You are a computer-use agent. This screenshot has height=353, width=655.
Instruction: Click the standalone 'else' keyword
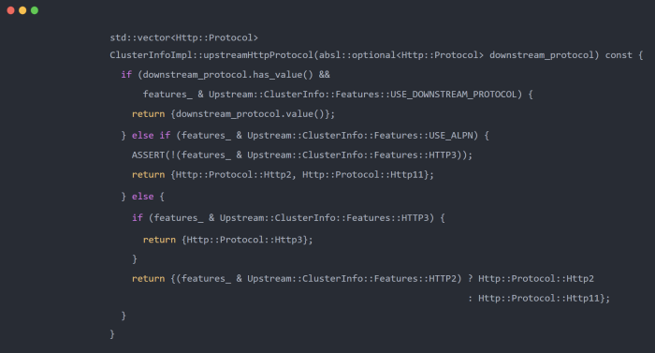point(143,197)
